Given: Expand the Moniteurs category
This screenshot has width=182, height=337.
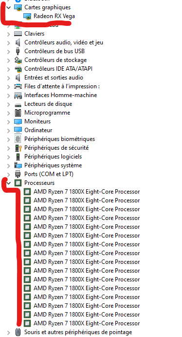Looking at the screenshot, I should pos(9,121).
